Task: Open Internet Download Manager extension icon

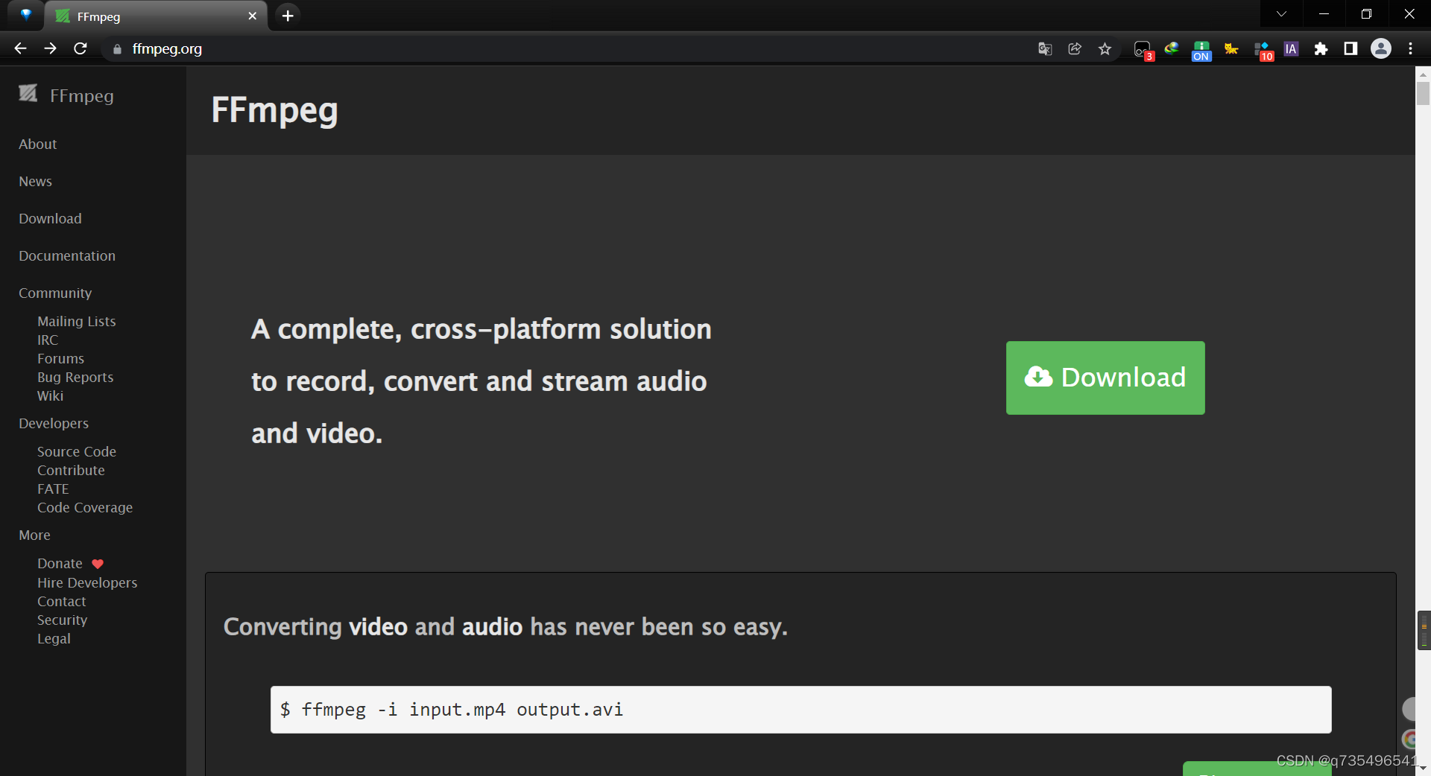Action: tap(1172, 49)
